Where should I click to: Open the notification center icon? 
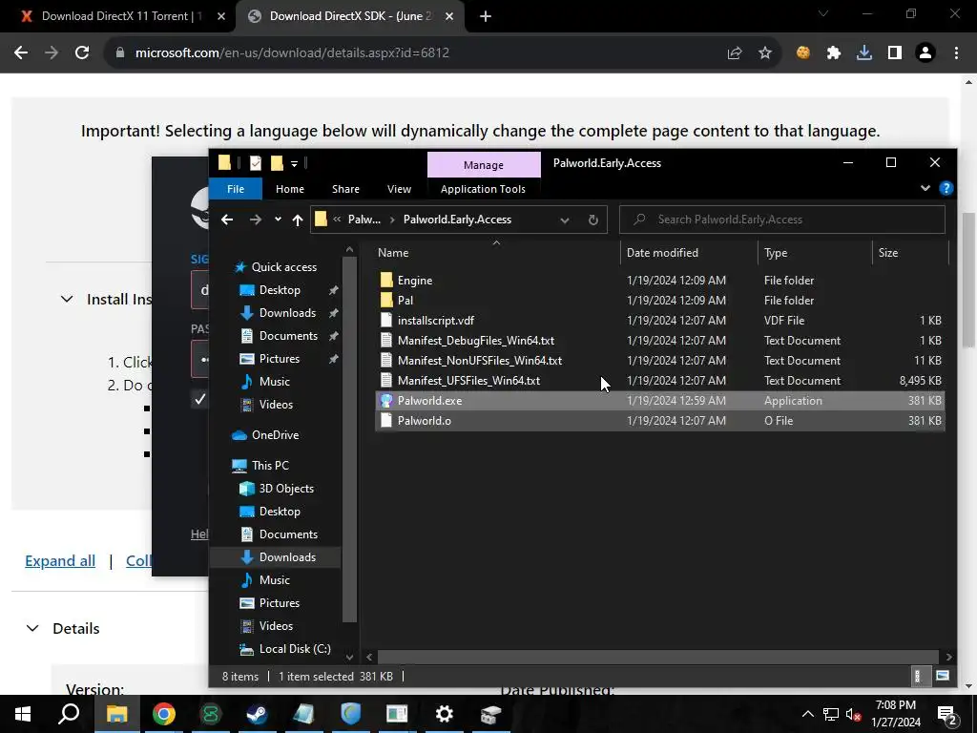(x=946, y=715)
